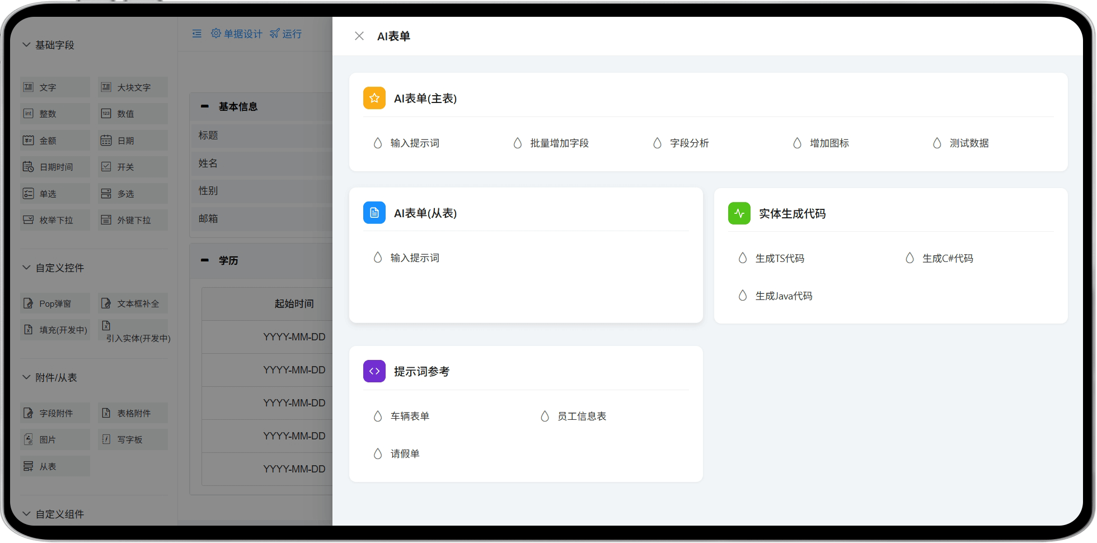Choose 生成Java代码 option

tap(783, 296)
